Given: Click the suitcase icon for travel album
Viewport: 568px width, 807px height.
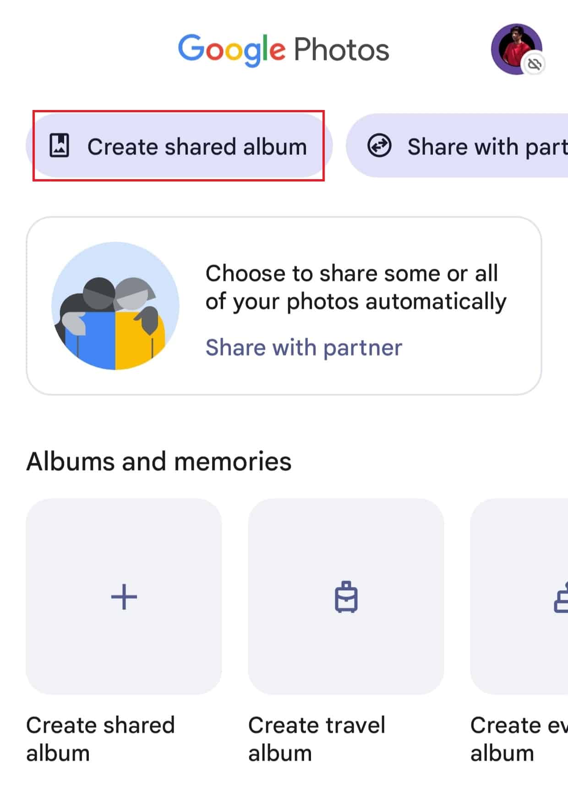Looking at the screenshot, I should (x=346, y=596).
